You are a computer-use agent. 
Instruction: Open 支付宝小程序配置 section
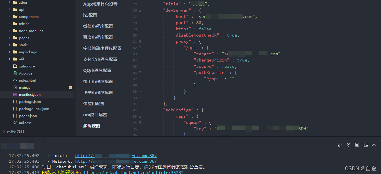point(100,60)
